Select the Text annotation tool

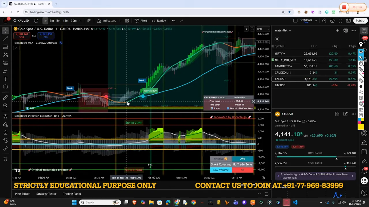pos(5,79)
